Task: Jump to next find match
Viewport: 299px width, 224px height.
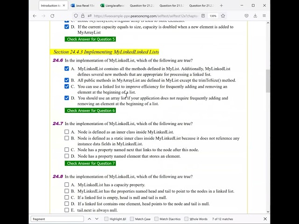Action: click(x=97, y=219)
